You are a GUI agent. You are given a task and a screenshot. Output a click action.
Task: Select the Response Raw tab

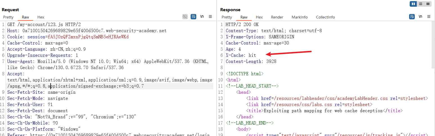[244, 17]
